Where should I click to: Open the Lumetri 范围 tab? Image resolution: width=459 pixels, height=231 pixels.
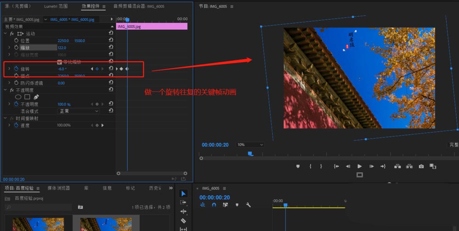[x=56, y=6]
